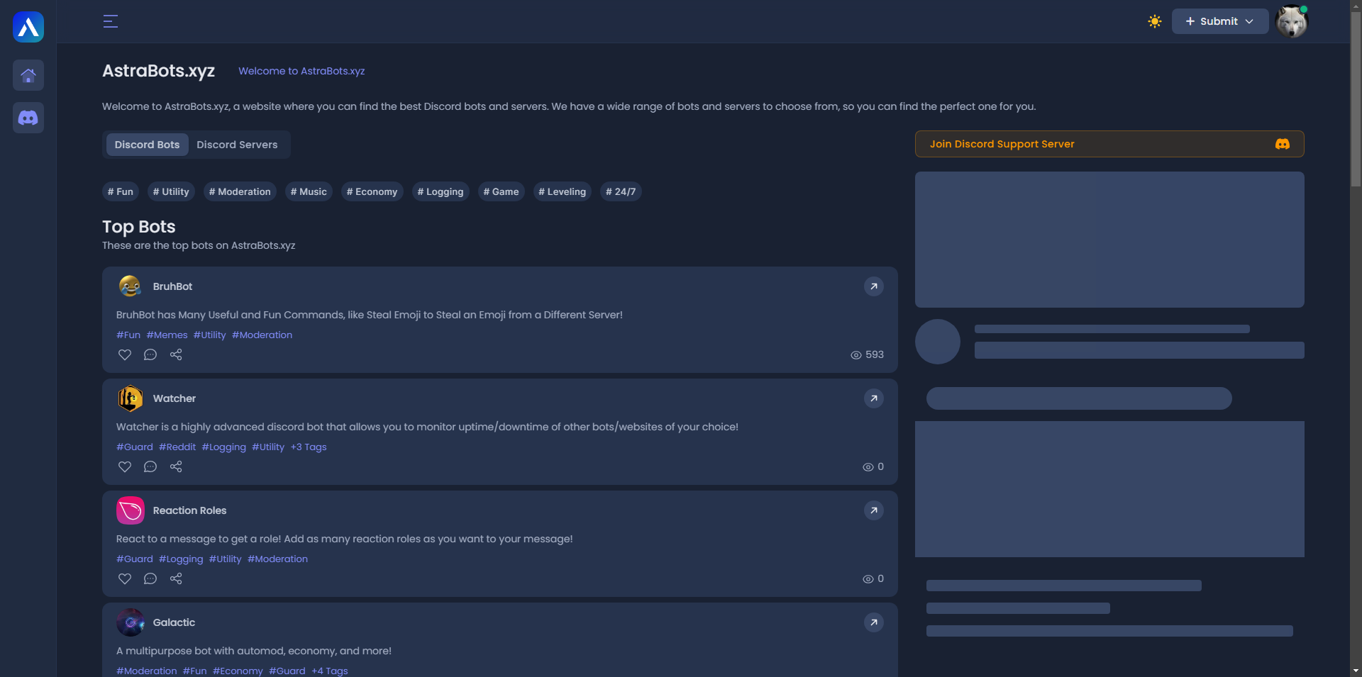The height and width of the screenshot is (677, 1362).
Task: Open comments on Reaction Roles card
Action: click(x=150, y=578)
